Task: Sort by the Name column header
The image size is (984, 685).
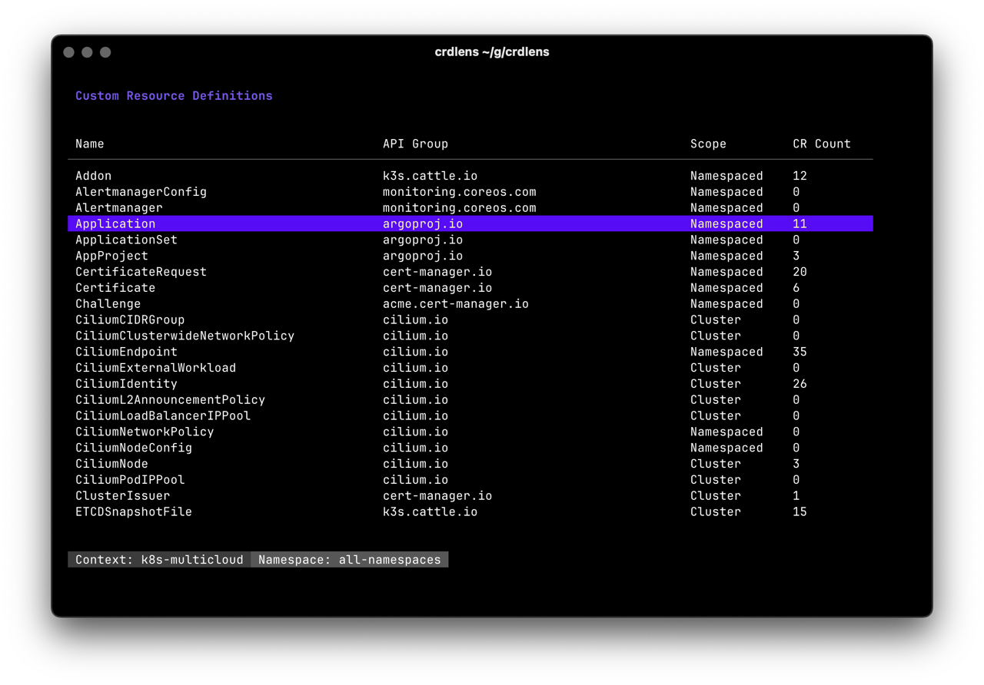Action: [89, 144]
